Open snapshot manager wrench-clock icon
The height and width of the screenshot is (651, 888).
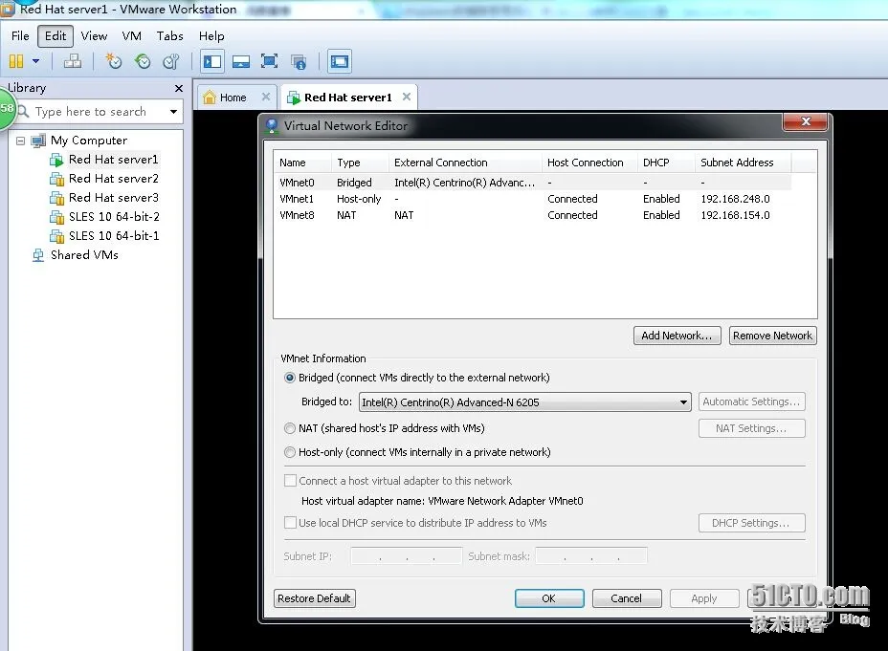click(171, 61)
